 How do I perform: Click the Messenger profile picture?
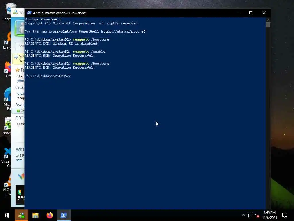click(20, 28)
